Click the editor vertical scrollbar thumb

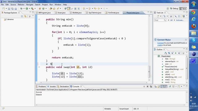(149, 72)
